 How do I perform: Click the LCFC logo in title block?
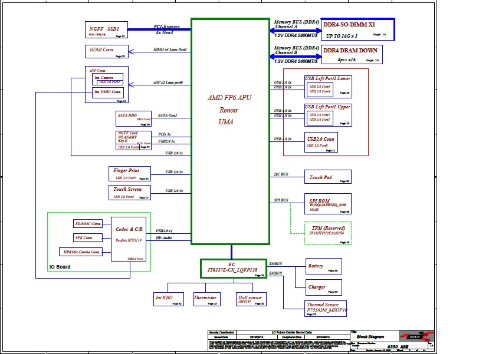pos(416,336)
